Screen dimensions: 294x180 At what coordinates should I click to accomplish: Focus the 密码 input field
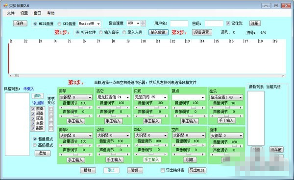coord(214,23)
